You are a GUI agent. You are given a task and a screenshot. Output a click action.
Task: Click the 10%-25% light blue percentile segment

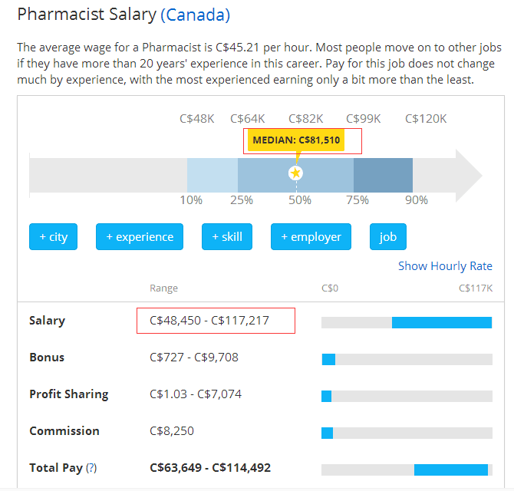(x=213, y=175)
